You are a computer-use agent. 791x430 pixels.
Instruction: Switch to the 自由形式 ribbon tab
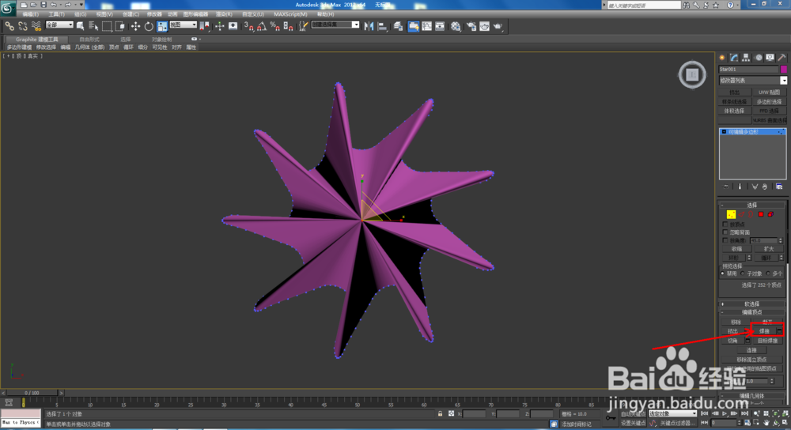(89, 40)
